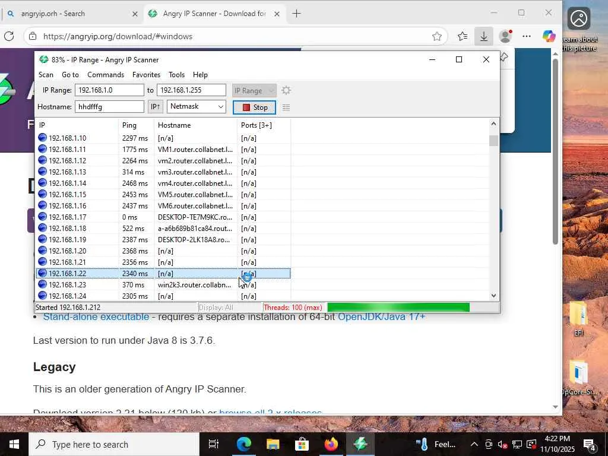Click the Started 192.168.1.212 status text
608x456 pixels.
tap(68, 308)
